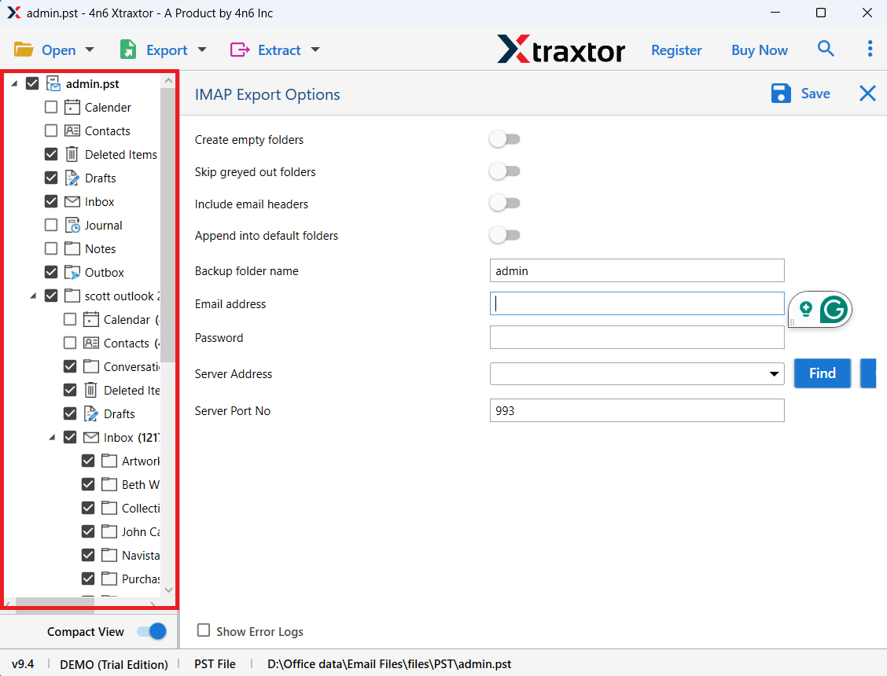The image size is (887, 676).
Task: Click the Grammarly lightbulb suggestion icon
Action: pos(805,309)
